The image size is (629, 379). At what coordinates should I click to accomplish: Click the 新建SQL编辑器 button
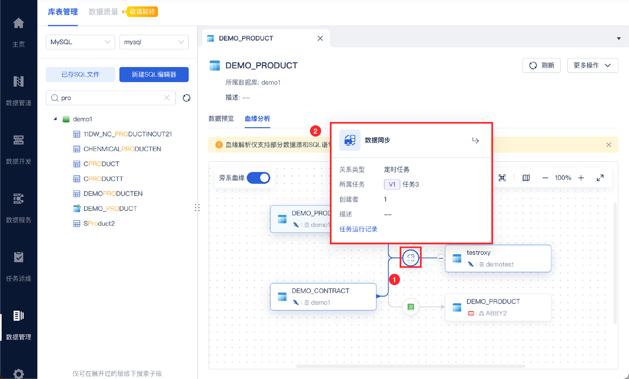click(154, 74)
